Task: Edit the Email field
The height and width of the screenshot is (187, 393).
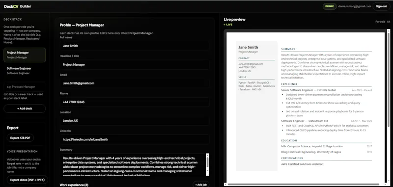Action: (134, 83)
